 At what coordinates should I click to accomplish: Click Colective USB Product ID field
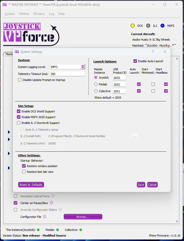[119, 91]
